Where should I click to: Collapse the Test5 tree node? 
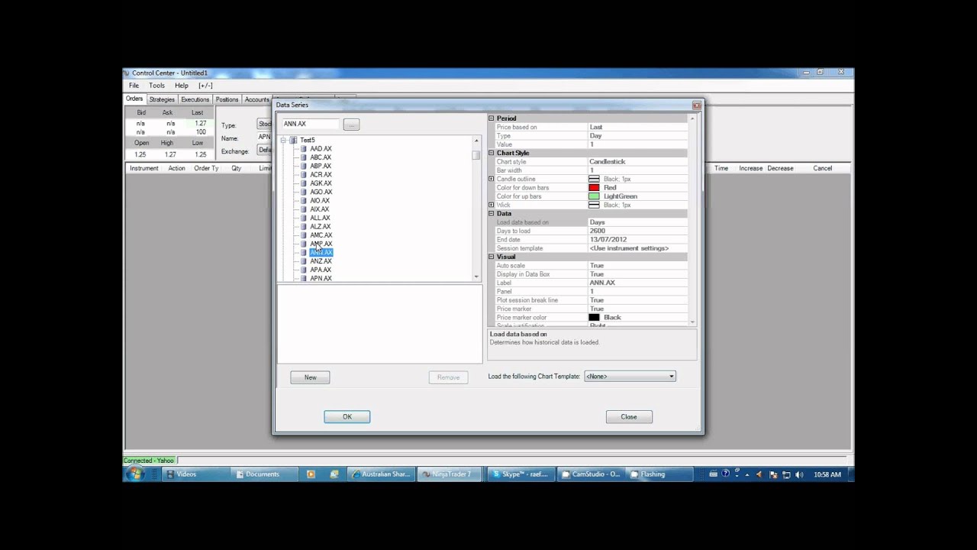point(283,141)
